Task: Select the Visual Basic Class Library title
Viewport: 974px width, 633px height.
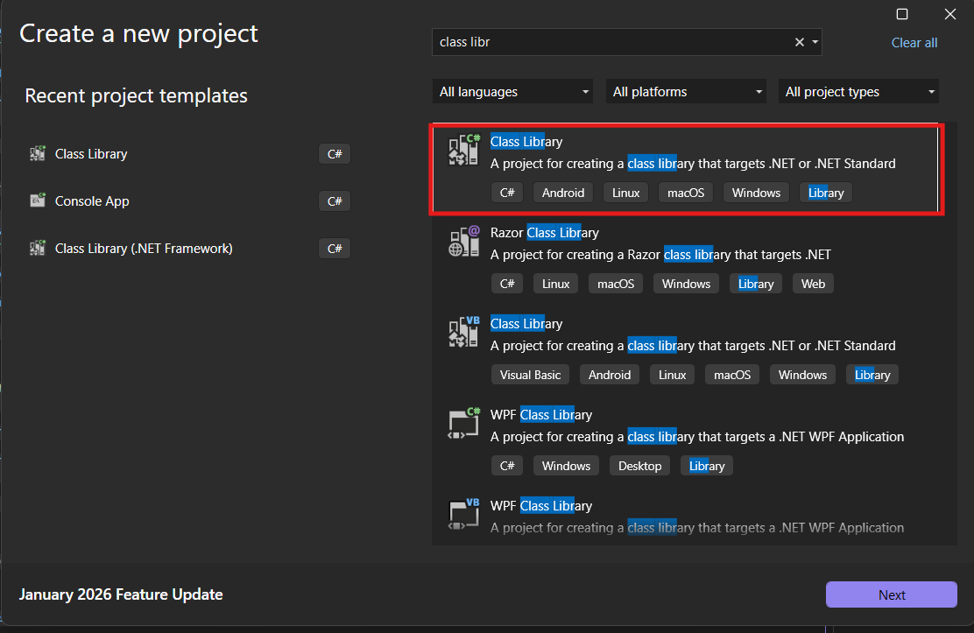Action: (526, 323)
